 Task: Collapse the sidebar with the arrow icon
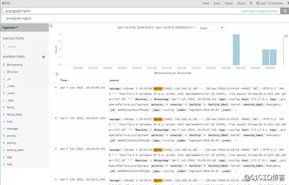click(51, 26)
